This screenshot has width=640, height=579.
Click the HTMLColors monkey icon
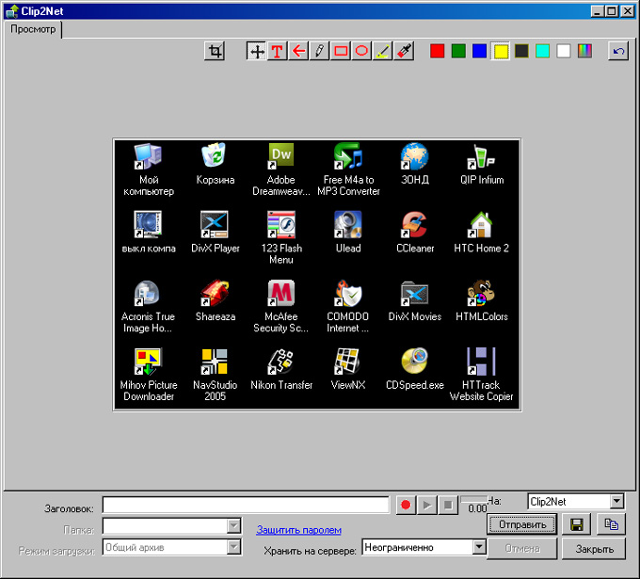point(481,293)
